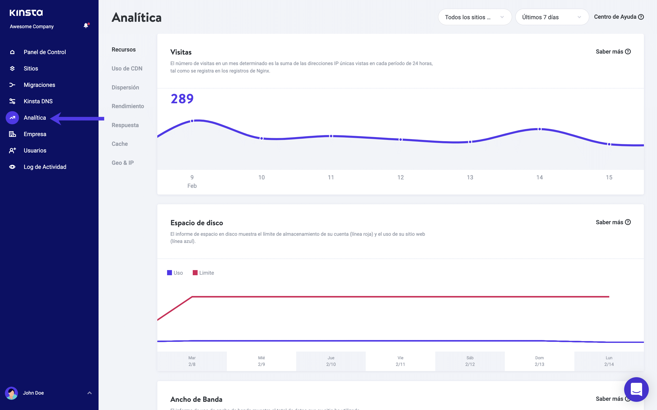657x410 pixels.
Task: Toggle the Limite legend series
Action: pyautogui.click(x=203, y=273)
